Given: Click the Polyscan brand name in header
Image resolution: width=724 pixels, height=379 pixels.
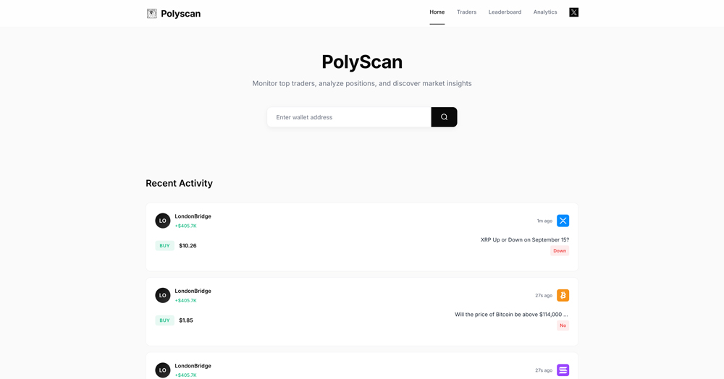Looking at the screenshot, I should [x=180, y=14].
